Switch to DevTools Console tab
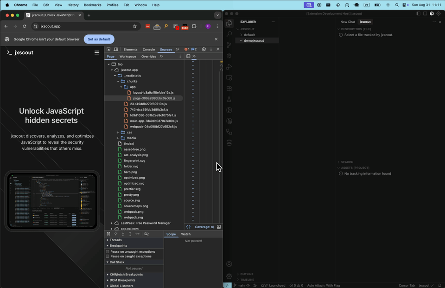 coord(149,50)
